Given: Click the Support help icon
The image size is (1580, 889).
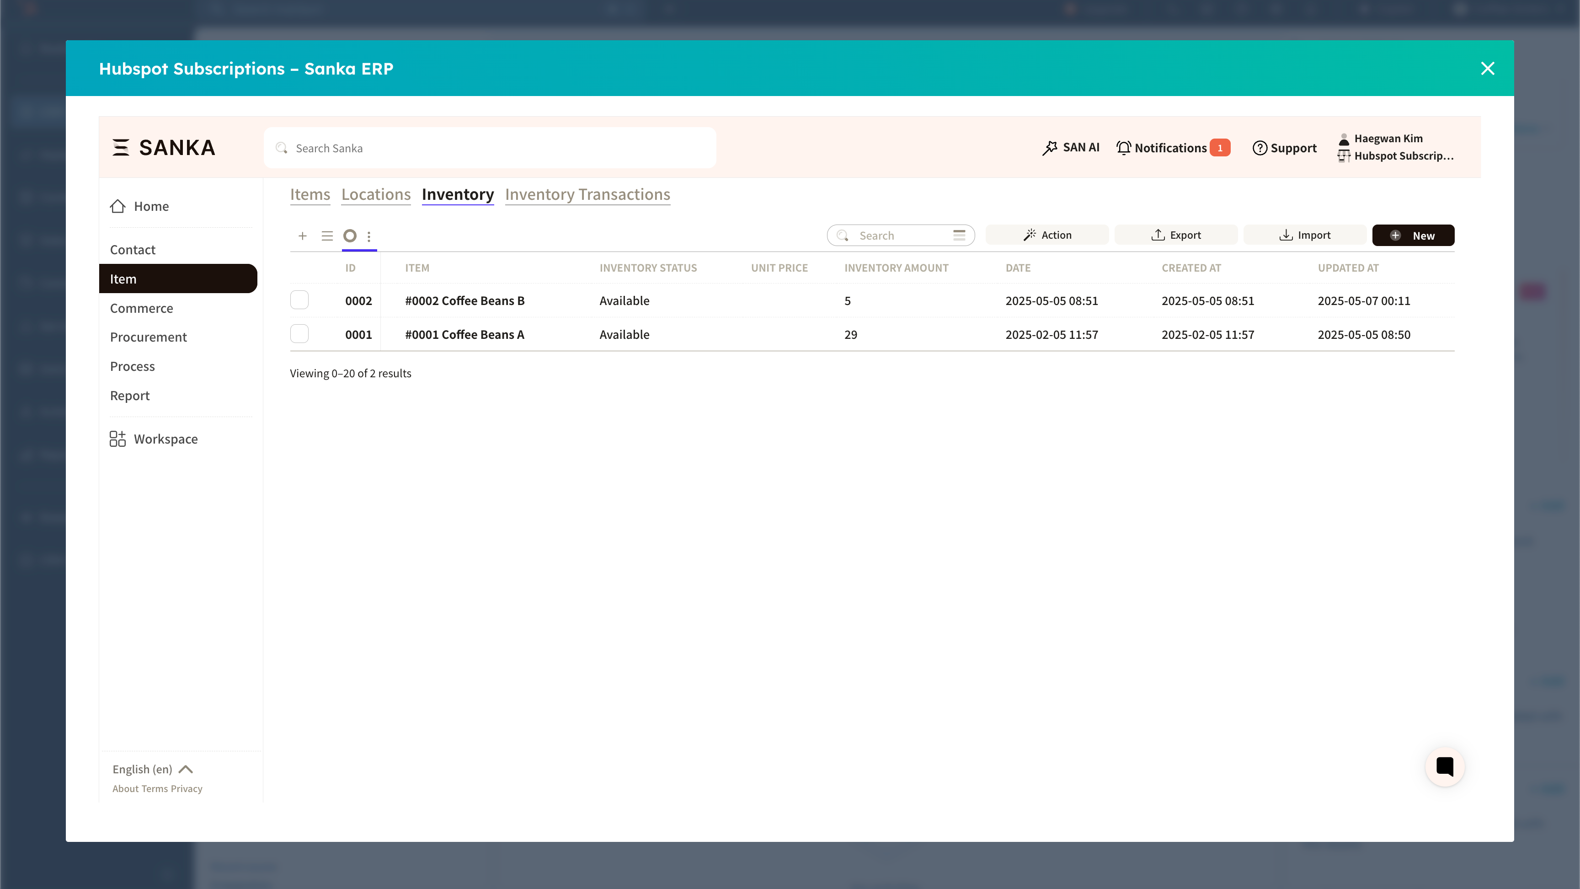Looking at the screenshot, I should point(1259,148).
